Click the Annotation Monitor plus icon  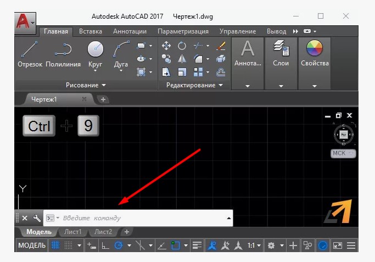tap(293, 246)
